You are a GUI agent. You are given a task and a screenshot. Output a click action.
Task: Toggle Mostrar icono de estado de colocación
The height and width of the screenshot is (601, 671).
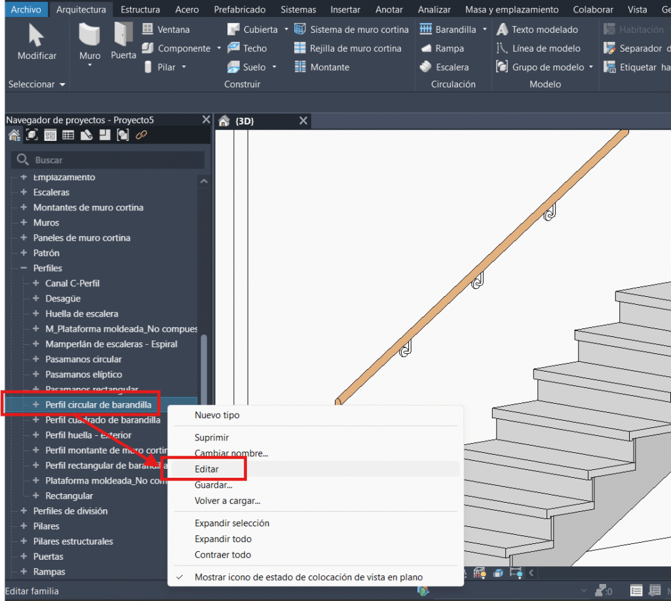click(308, 577)
